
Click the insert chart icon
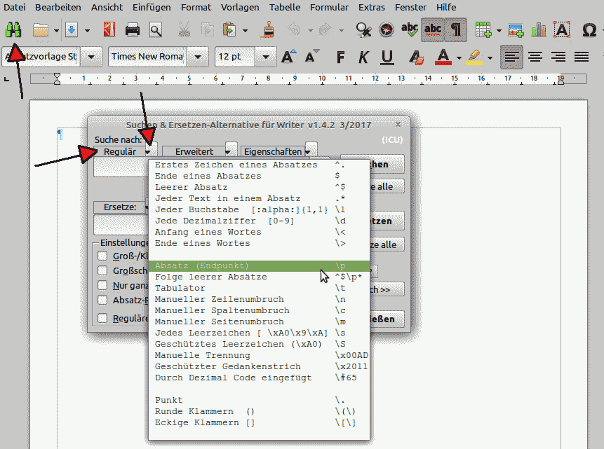(x=538, y=30)
